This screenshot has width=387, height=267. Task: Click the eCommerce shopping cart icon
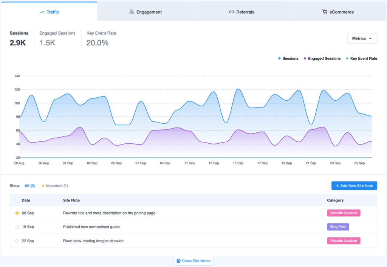coord(325,12)
